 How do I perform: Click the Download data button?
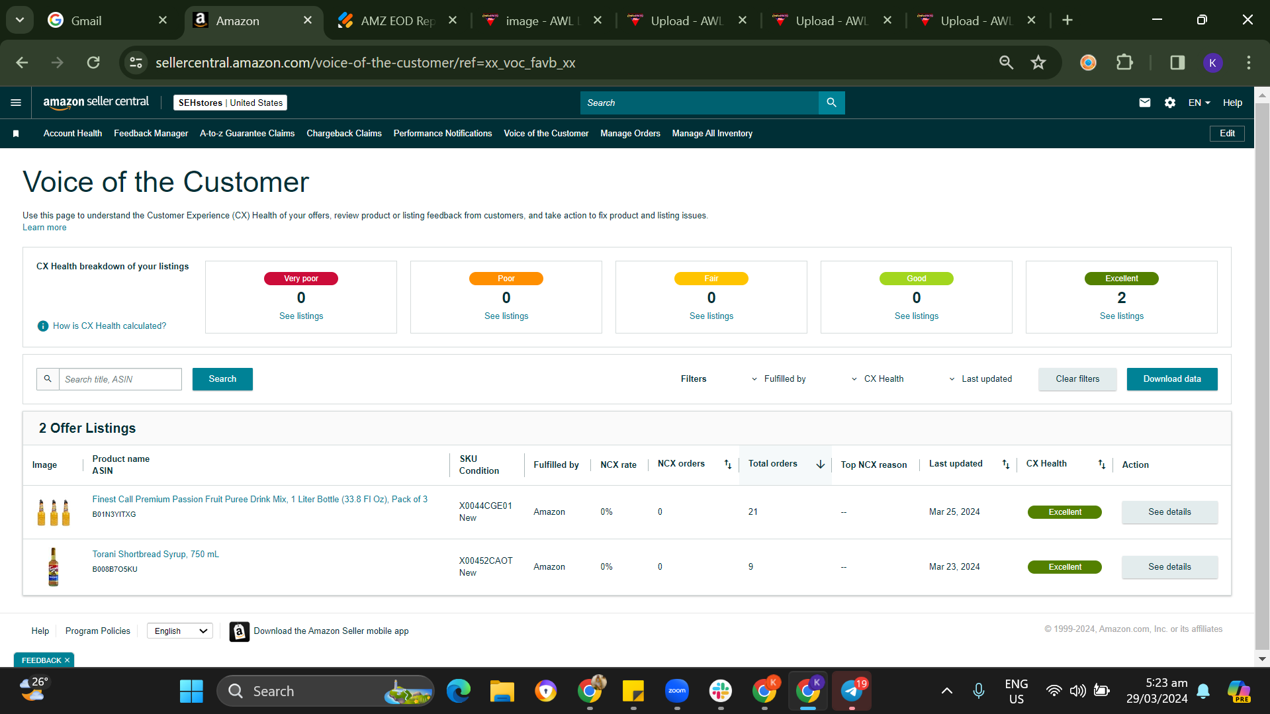tap(1172, 379)
